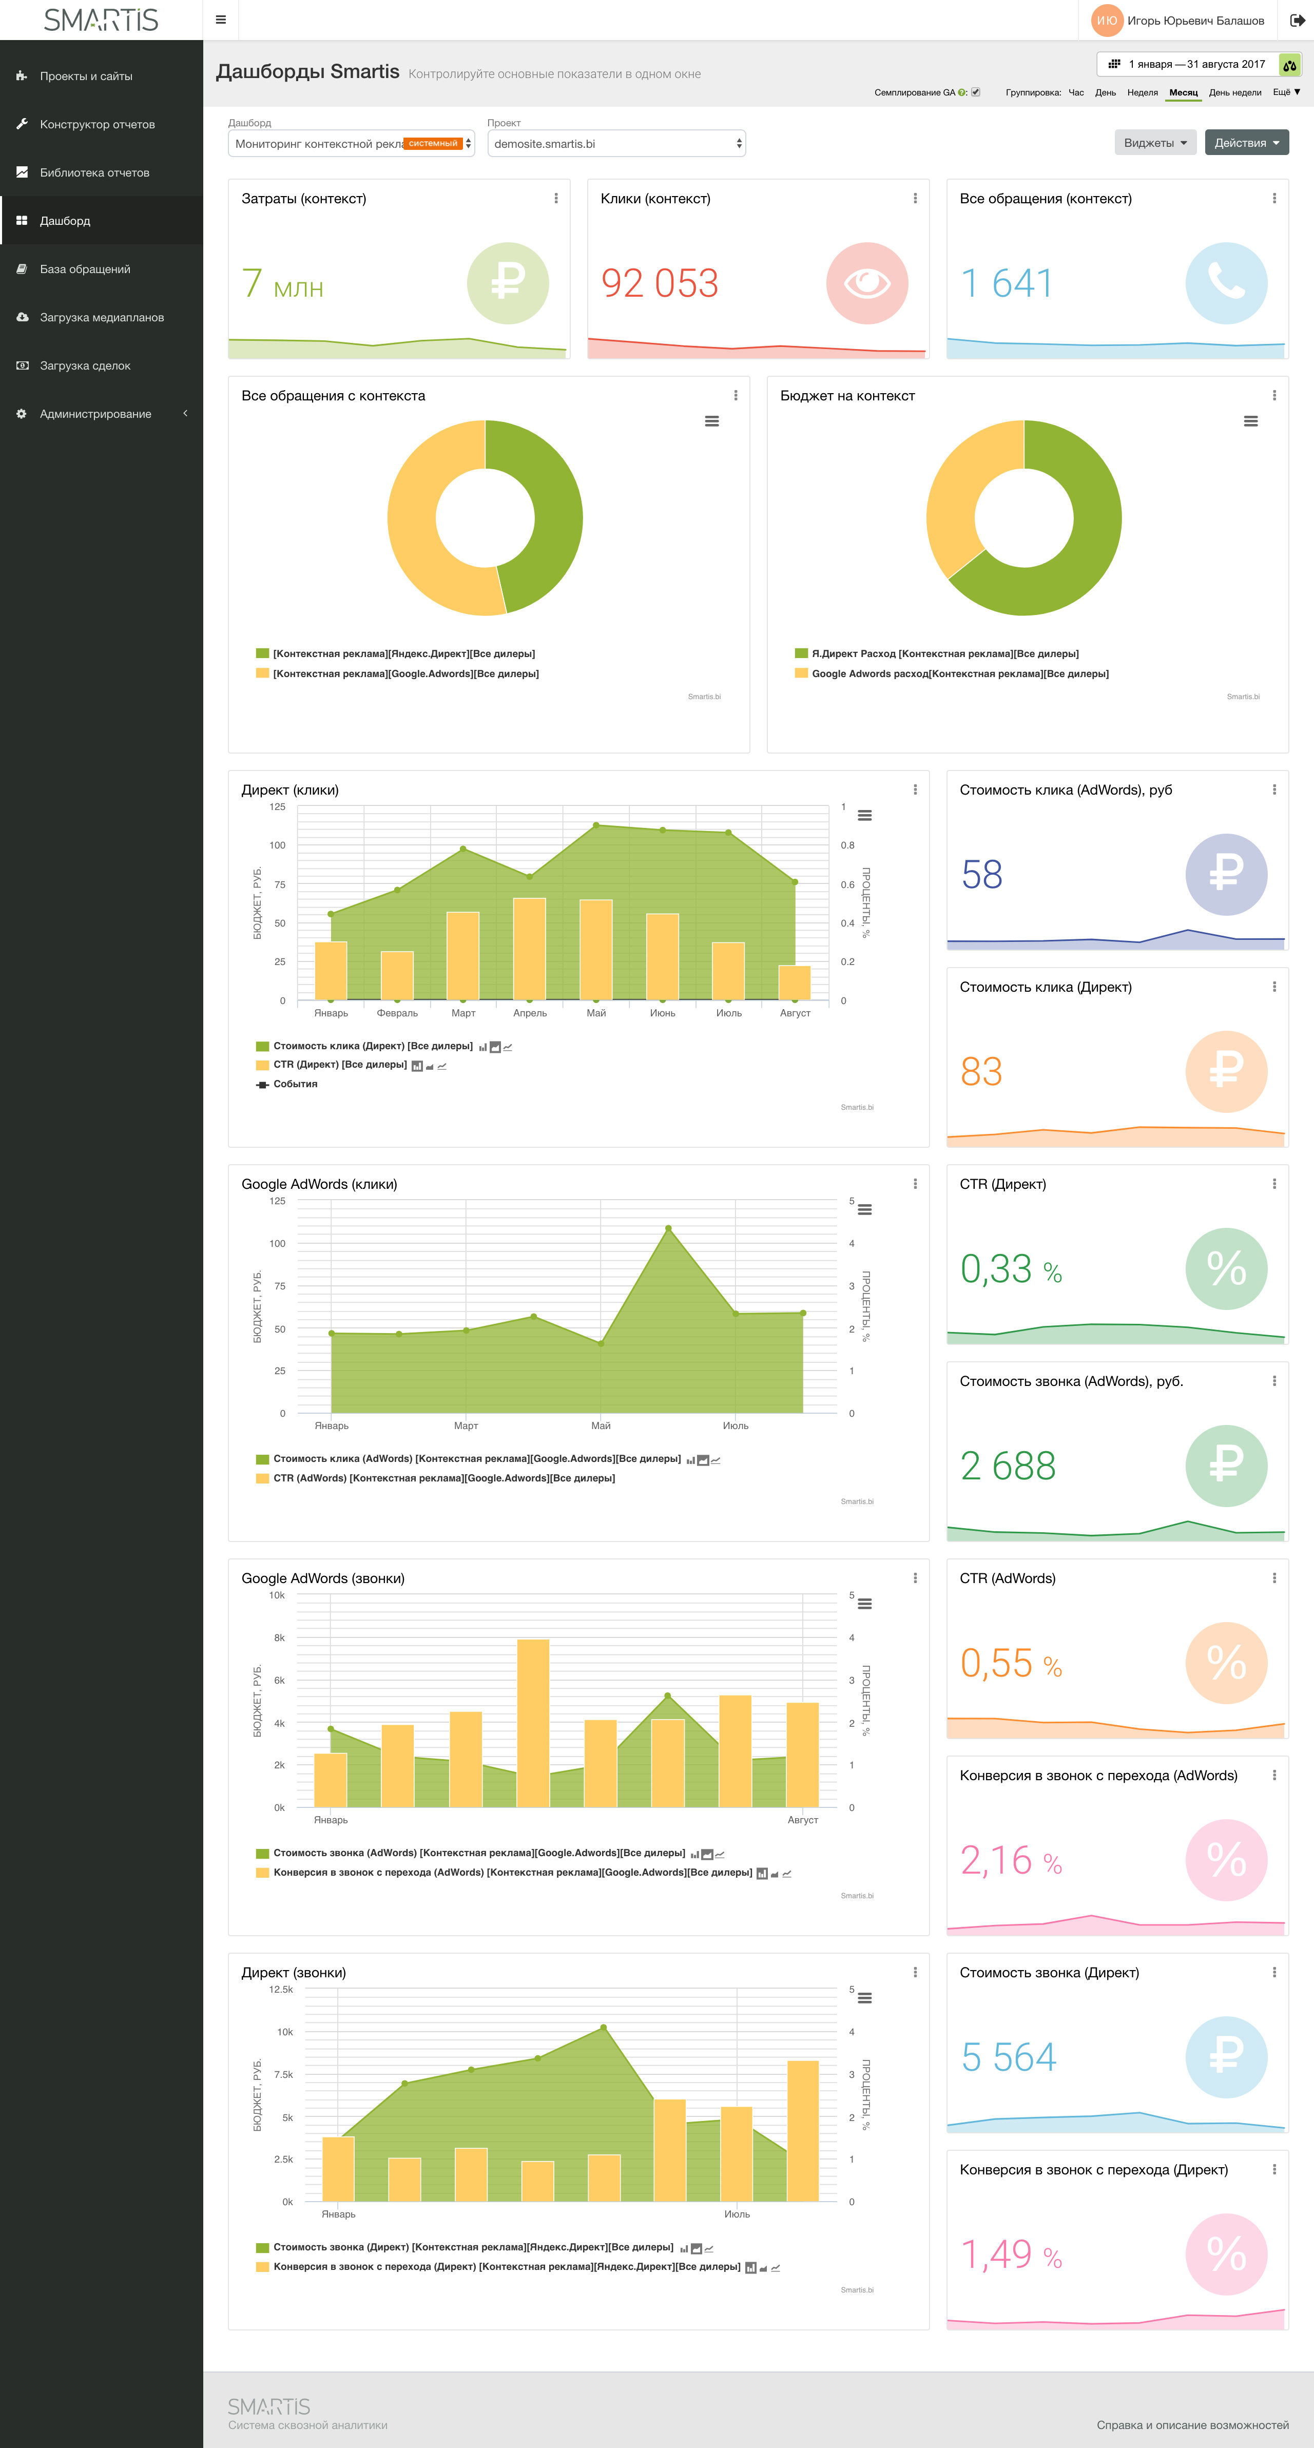Viewport: 1314px width, 2448px height.
Task: Switch grouping to Неделя
Action: click(1142, 93)
